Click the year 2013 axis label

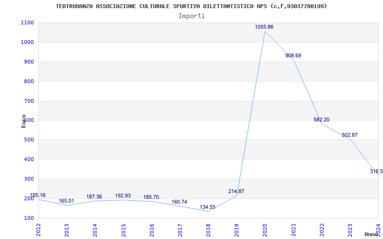click(x=67, y=230)
